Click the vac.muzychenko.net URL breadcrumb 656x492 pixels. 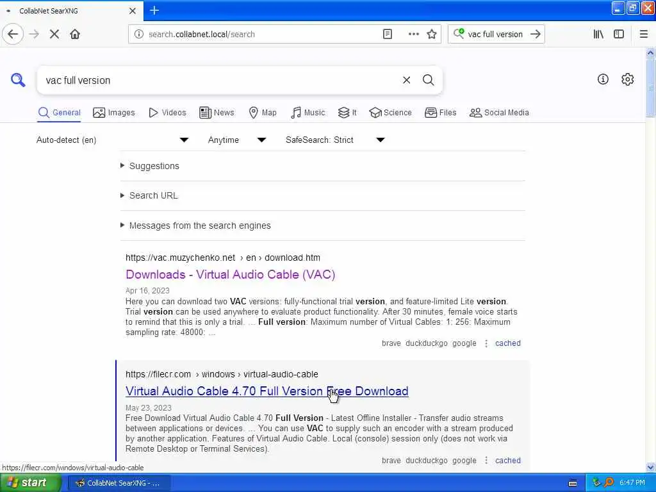pos(223,258)
